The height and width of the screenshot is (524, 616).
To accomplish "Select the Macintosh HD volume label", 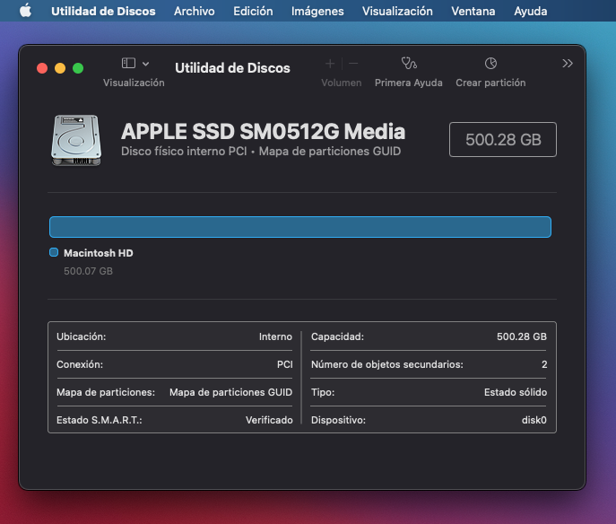I will point(99,253).
